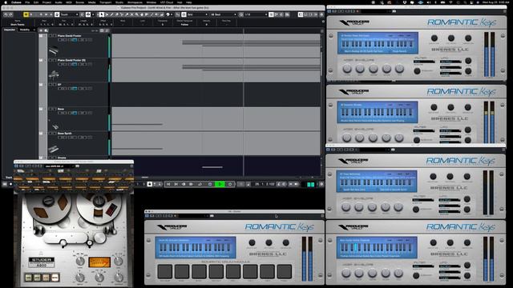Viewport: 513px width, 288px height.
Task: Click the filter cutoff knob in topmost Romantic Keys
Action: (417, 71)
